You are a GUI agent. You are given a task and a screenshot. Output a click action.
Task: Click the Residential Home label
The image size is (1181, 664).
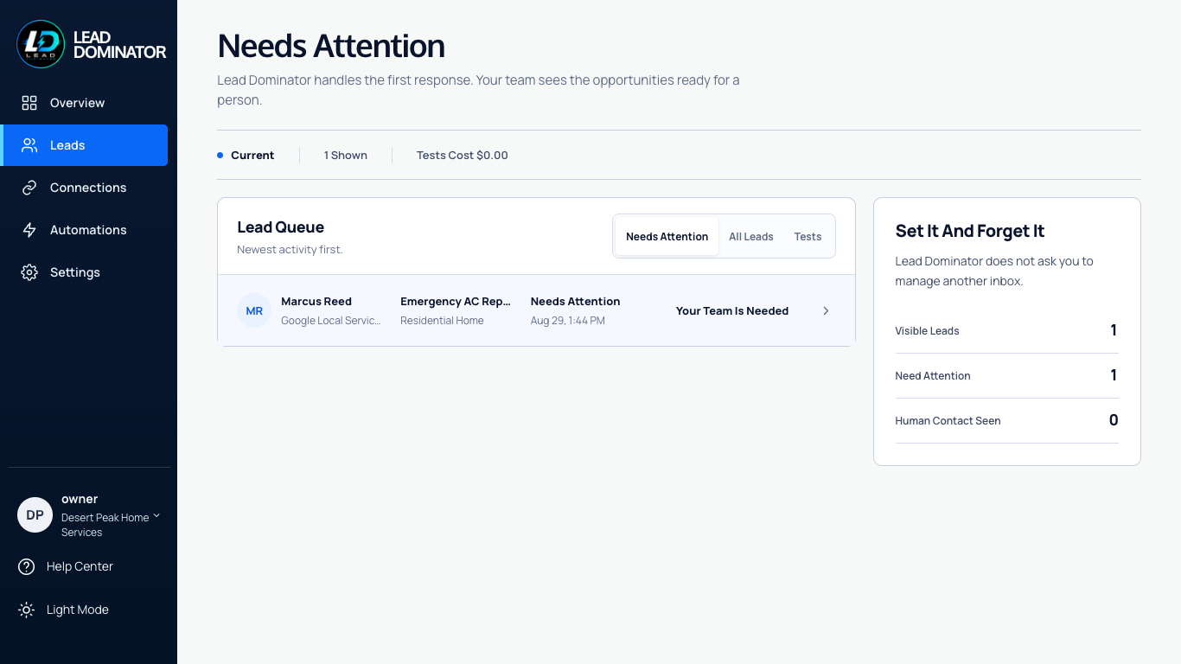coord(442,321)
